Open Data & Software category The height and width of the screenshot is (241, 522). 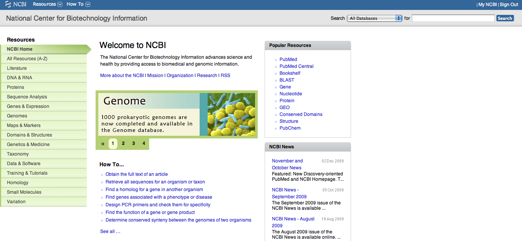tap(44, 164)
